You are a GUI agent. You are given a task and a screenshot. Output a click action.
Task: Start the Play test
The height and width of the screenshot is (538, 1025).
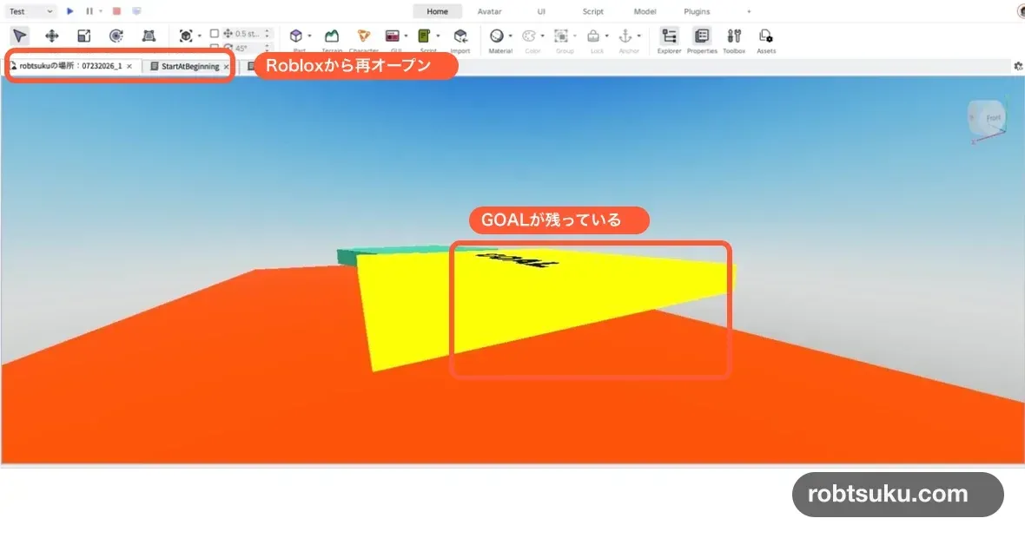(x=70, y=11)
